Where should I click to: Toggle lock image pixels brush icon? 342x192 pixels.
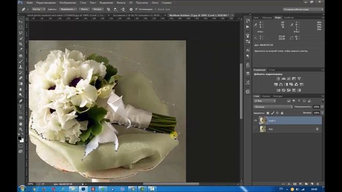(x=273, y=113)
